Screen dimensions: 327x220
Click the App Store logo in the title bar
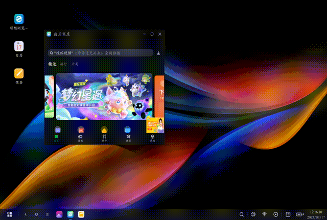49,34
